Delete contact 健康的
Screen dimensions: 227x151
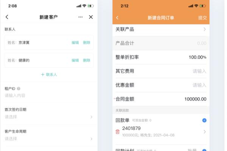point(87,60)
